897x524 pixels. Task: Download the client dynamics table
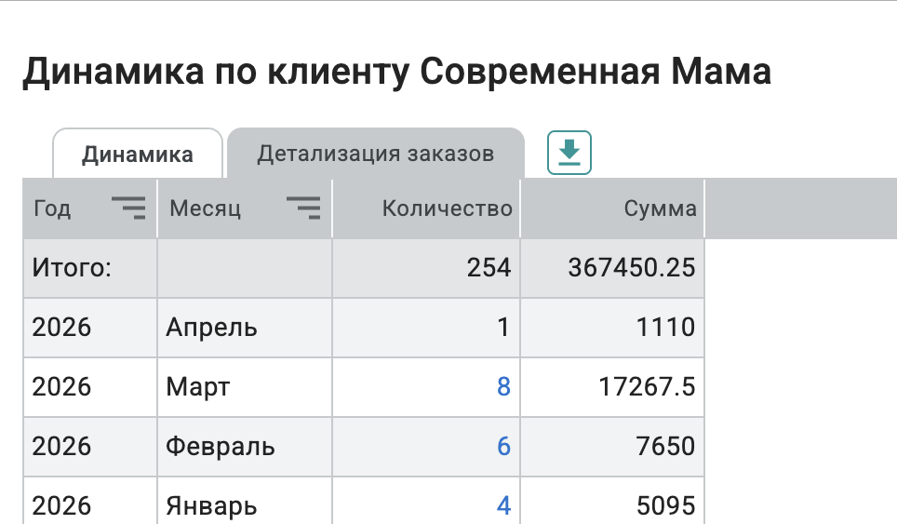[569, 153]
